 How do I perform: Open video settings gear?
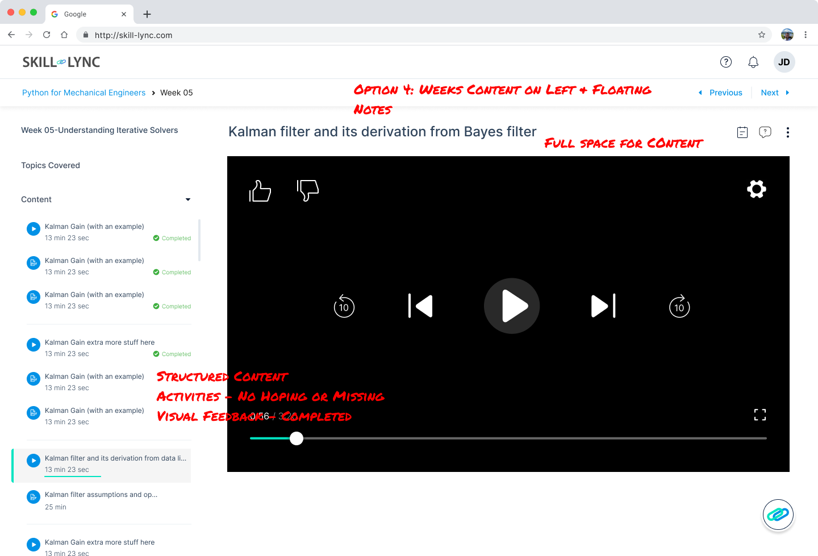757,189
